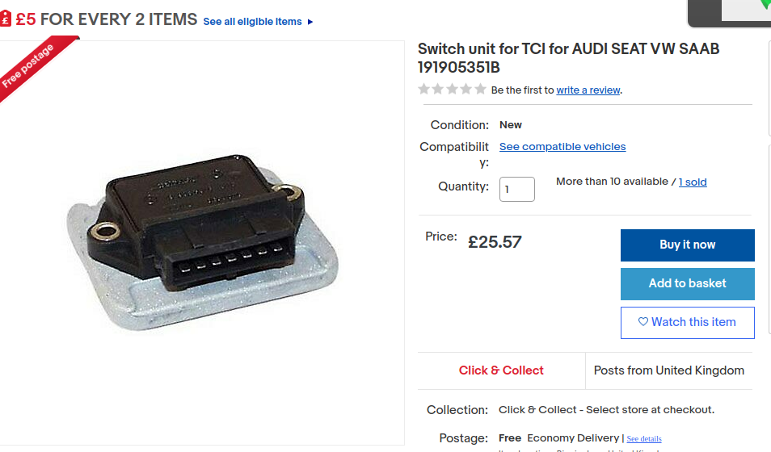Click the fifth rating star

point(480,89)
